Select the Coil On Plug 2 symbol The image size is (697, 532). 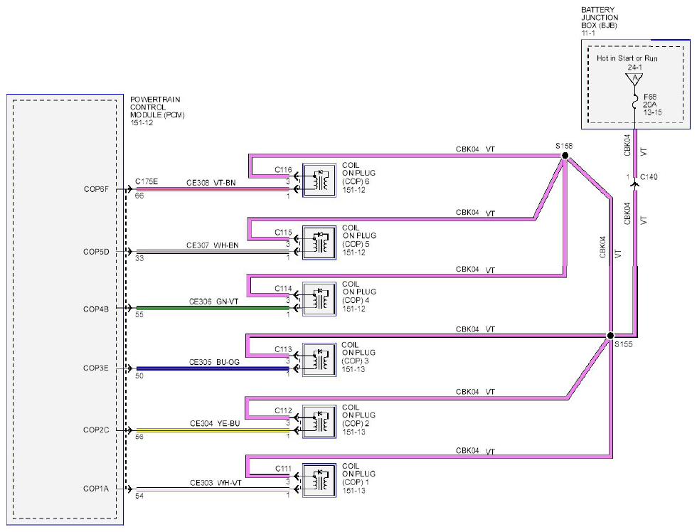(x=319, y=422)
